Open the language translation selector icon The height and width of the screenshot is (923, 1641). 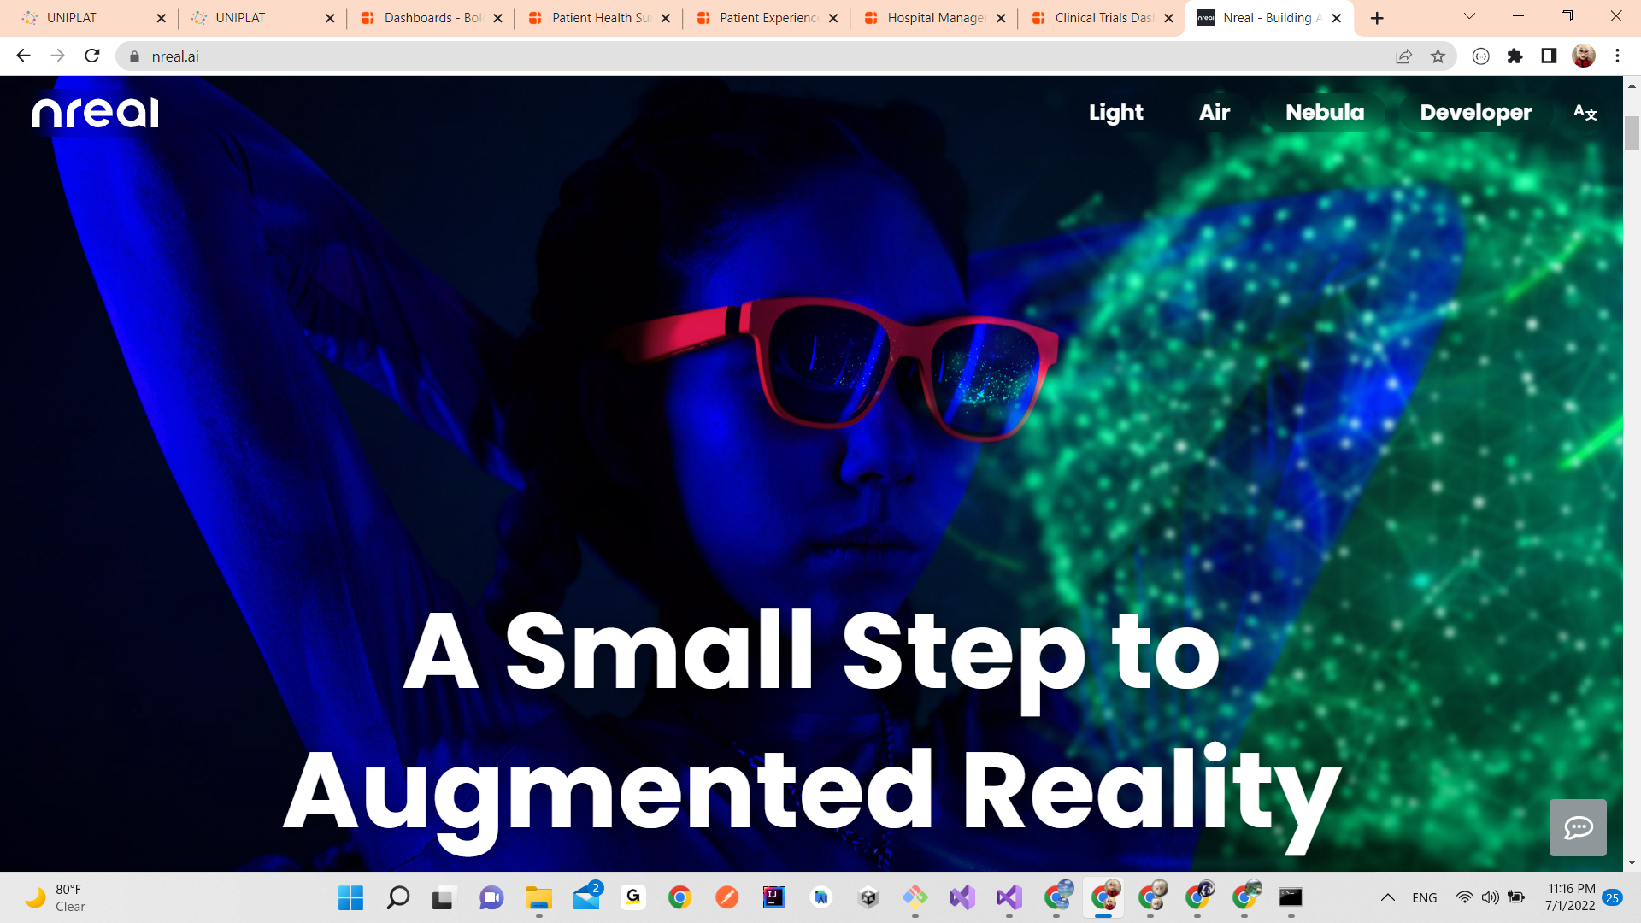pos(1585,113)
